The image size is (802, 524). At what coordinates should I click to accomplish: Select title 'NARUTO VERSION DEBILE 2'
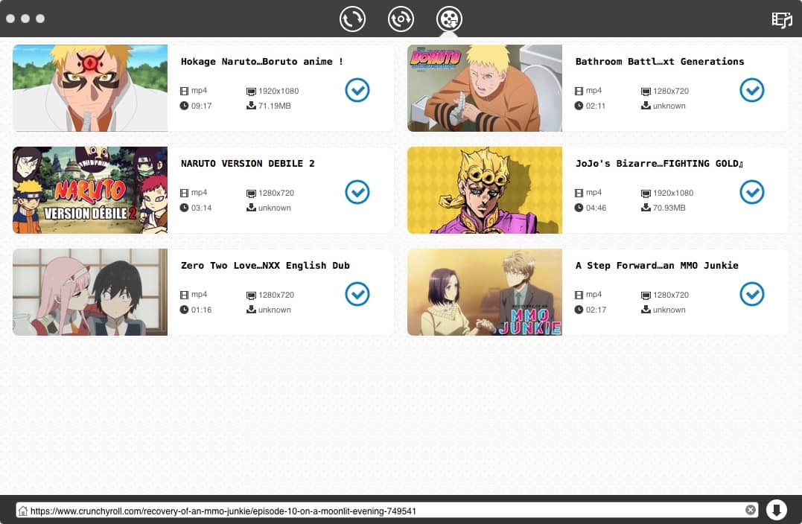click(x=247, y=164)
